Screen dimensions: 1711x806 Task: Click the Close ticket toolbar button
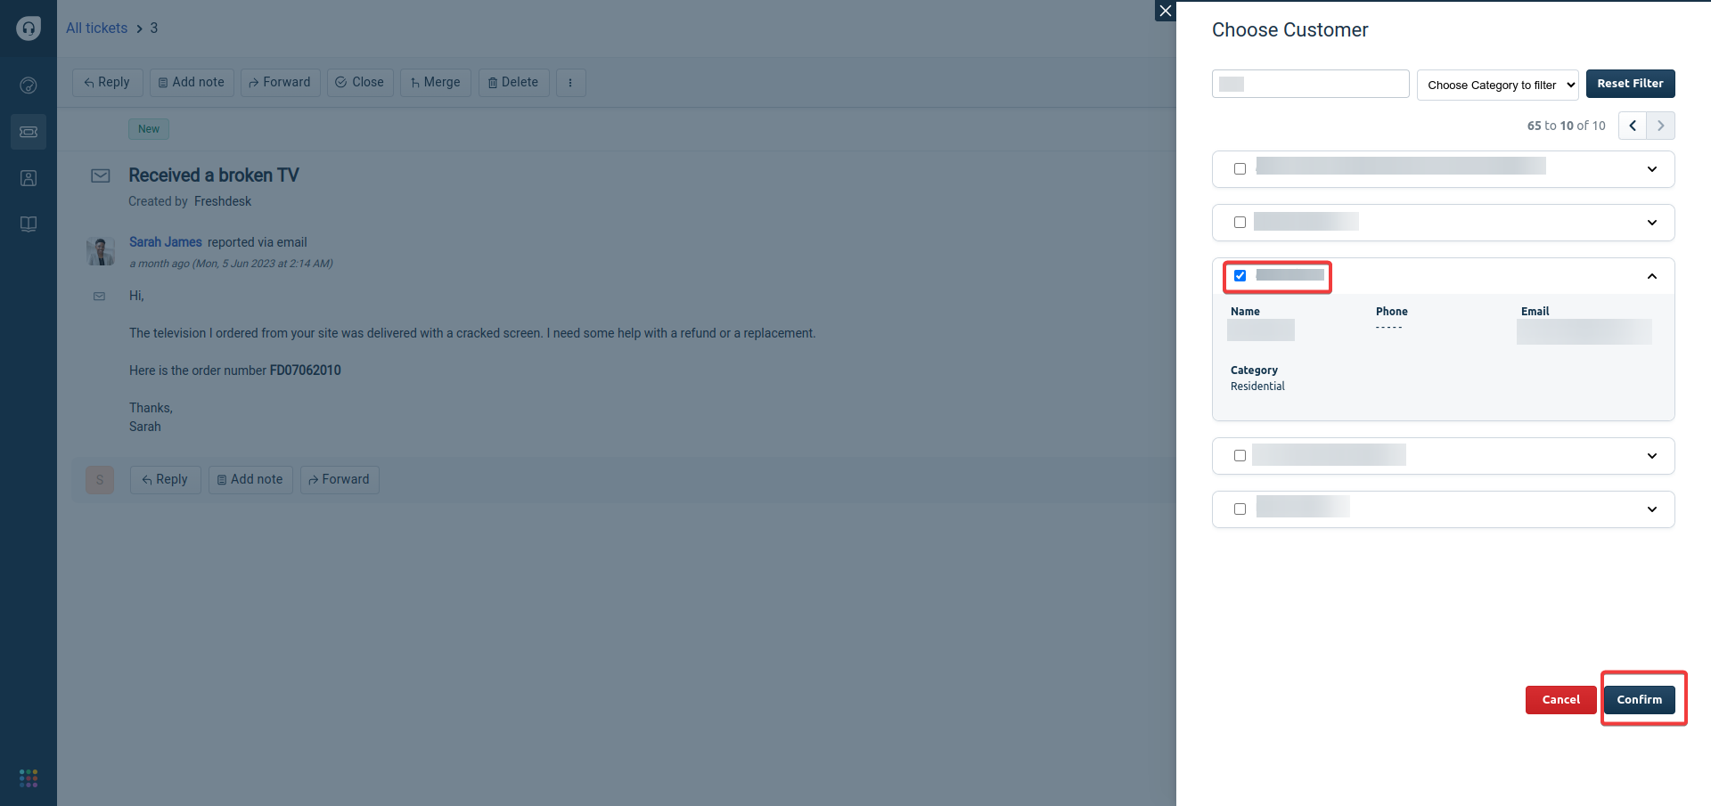pyautogui.click(x=360, y=83)
